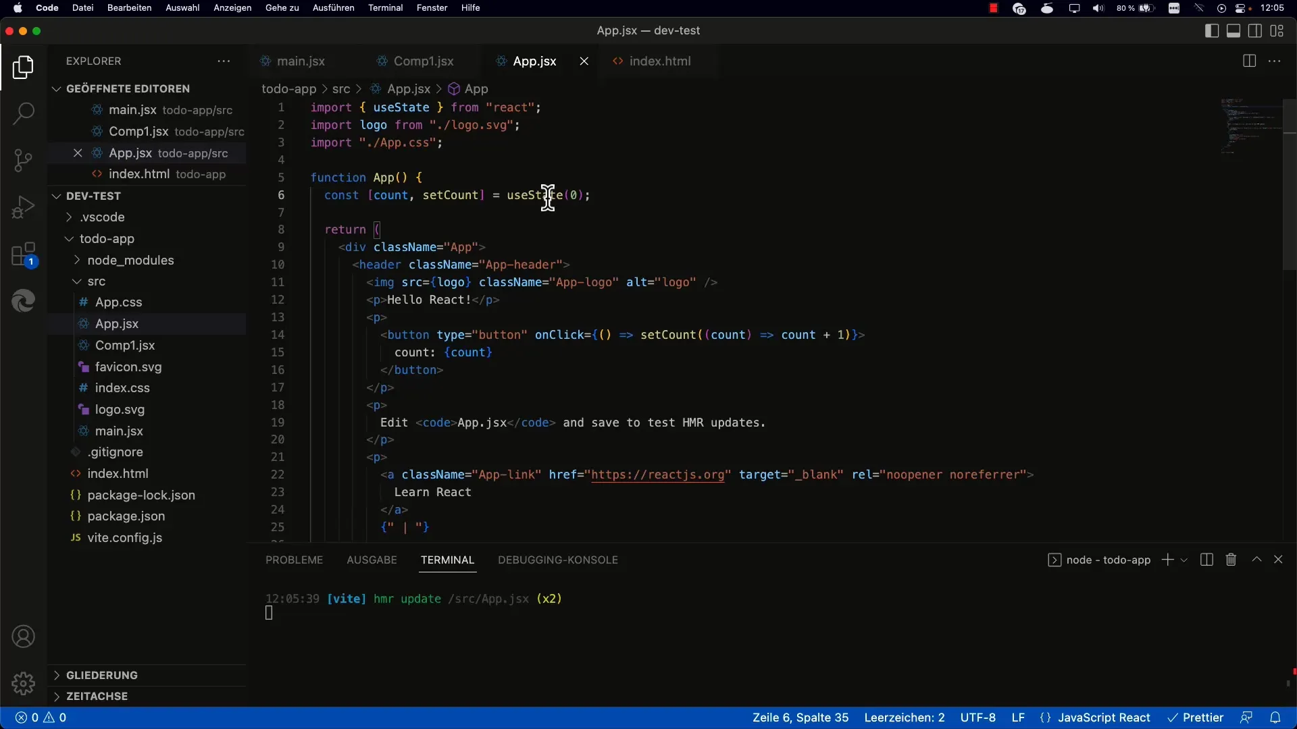The image size is (1297, 729).
Task: Open the Source Control view
Action: 24,161
